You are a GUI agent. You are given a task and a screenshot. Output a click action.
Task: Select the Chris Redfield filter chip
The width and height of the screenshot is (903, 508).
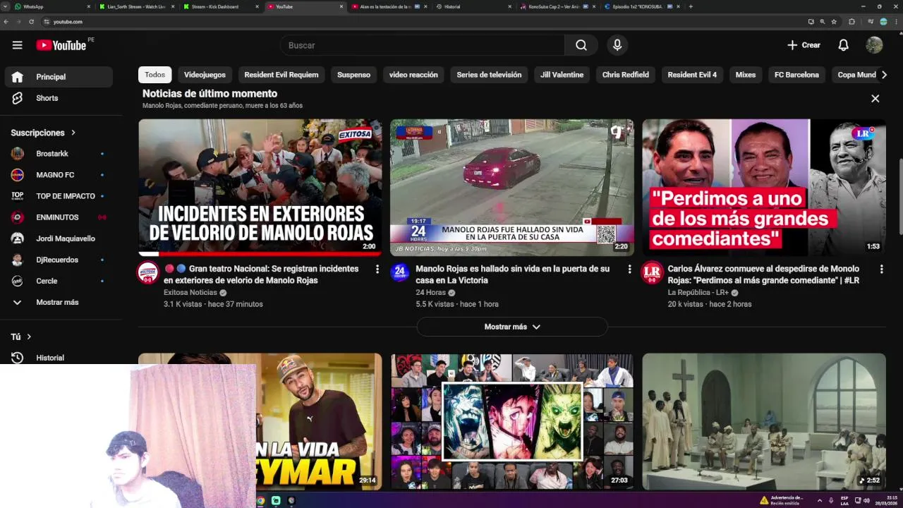tap(626, 75)
